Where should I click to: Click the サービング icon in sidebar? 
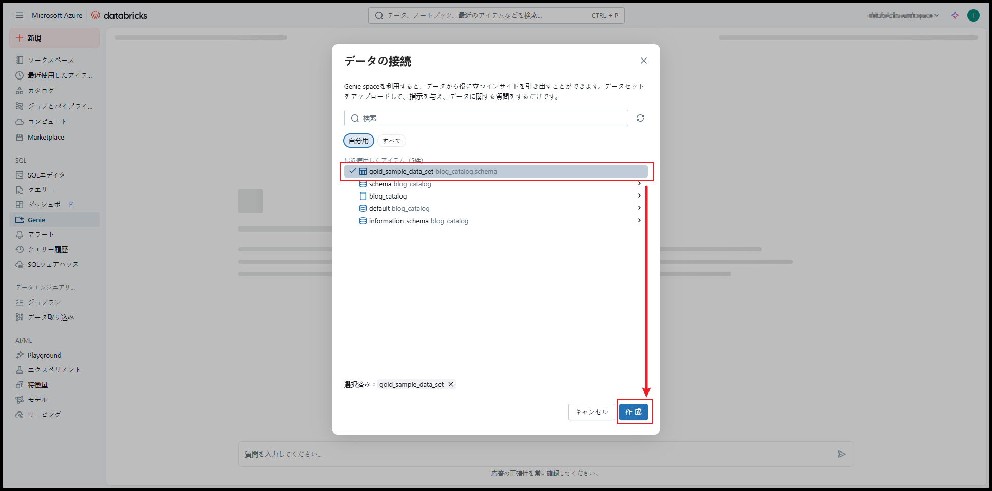click(x=20, y=415)
